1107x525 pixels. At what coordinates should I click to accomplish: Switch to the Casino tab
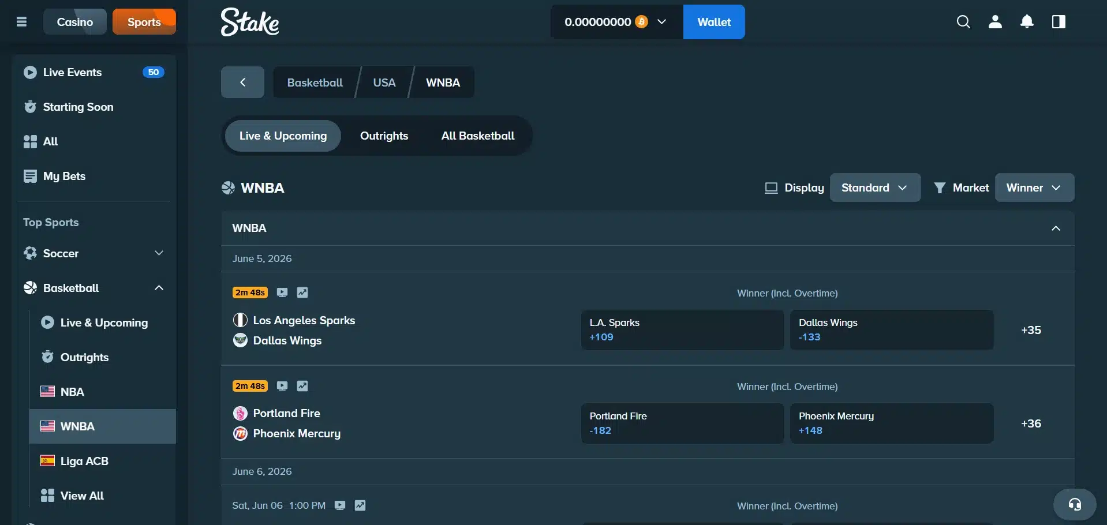point(75,22)
